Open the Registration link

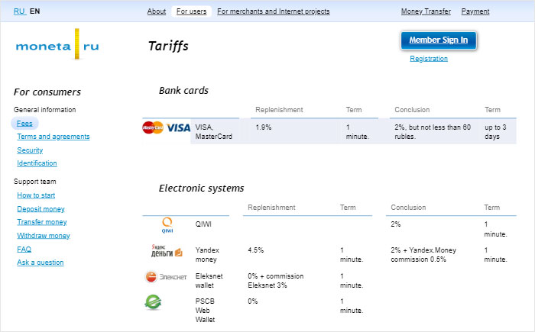429,59
